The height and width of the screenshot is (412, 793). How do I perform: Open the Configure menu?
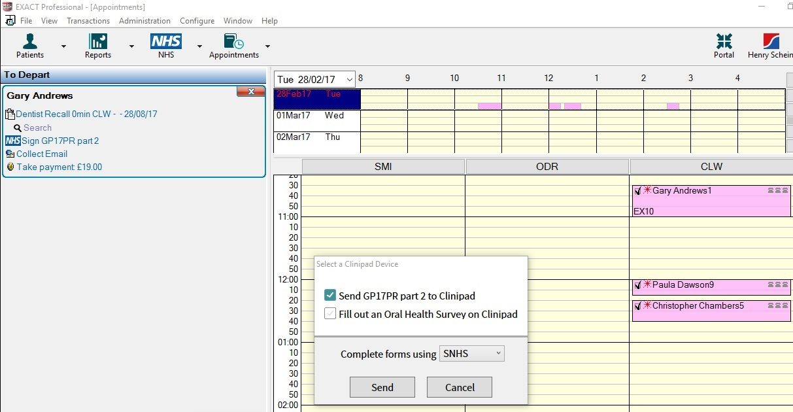[x=197, y=20]
